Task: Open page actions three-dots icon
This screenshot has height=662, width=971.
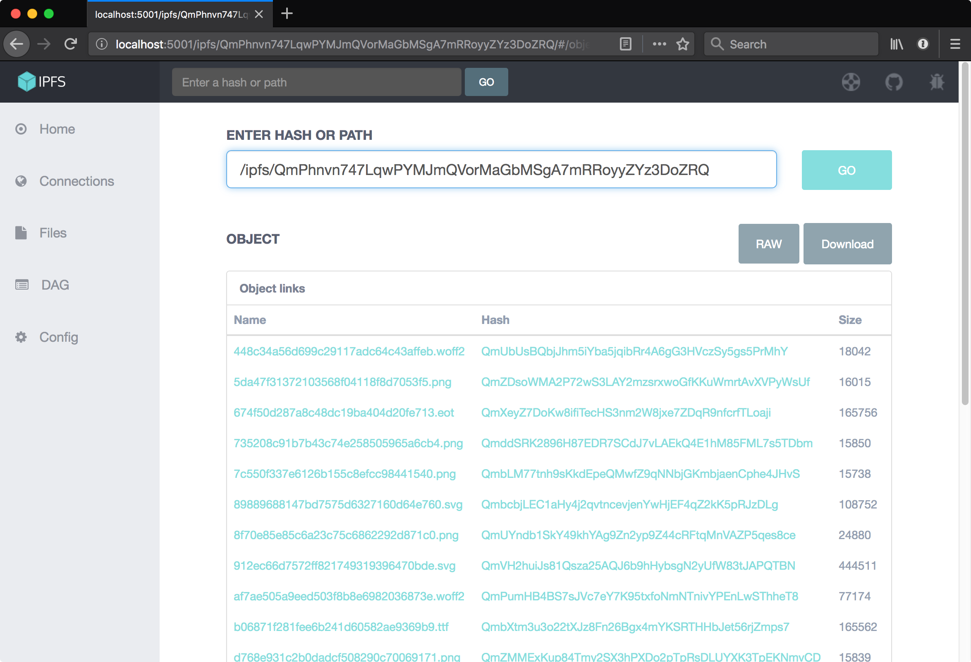Action: click(659, 44)
